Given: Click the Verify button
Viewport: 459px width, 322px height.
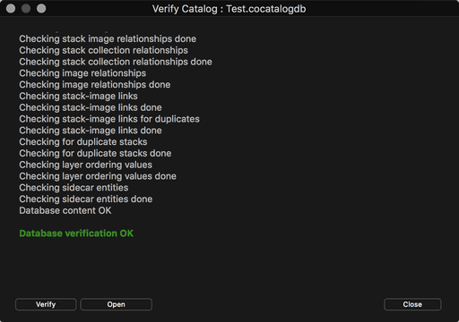Looking at the screenshot, I should [46, 304].
